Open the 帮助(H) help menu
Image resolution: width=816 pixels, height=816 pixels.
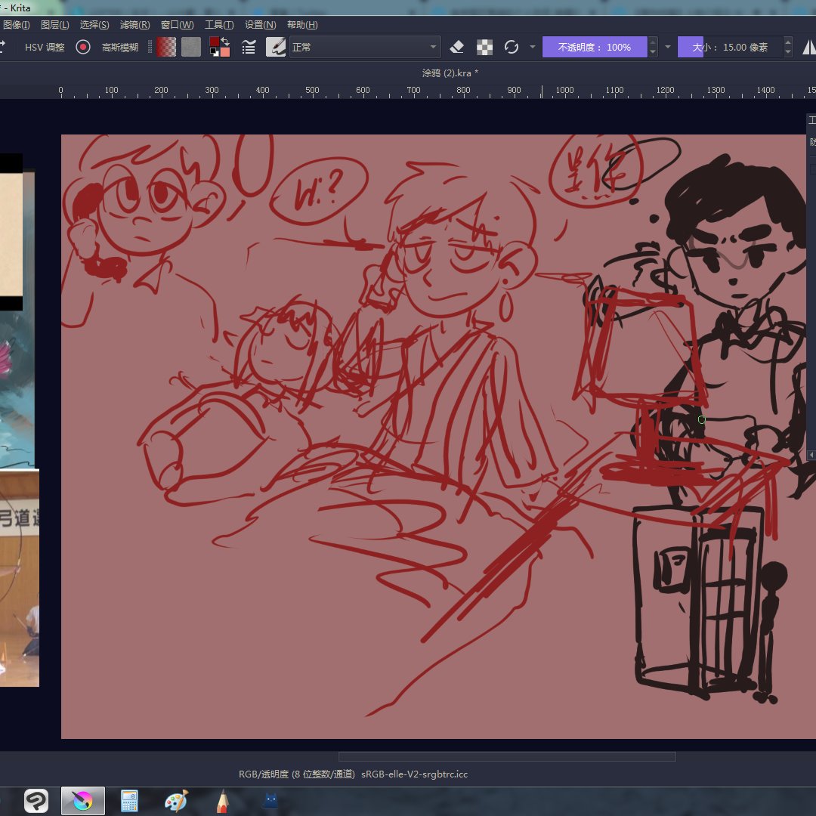tap(302, 24)
